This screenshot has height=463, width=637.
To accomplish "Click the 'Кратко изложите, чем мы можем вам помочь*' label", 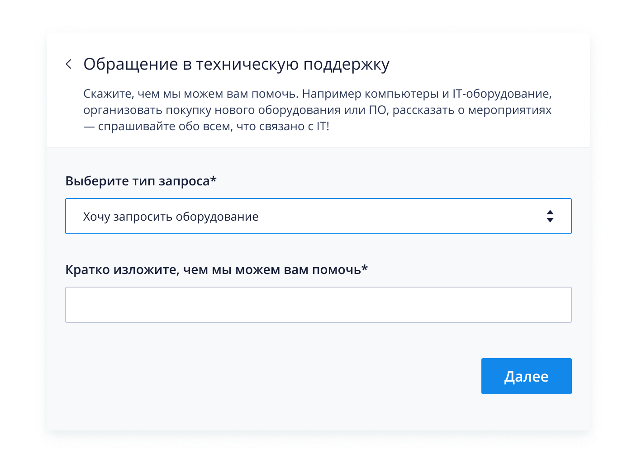I will [x=217, y=269].
